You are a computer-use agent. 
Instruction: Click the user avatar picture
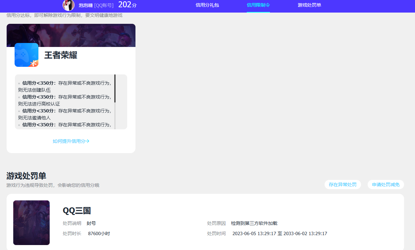69,5
